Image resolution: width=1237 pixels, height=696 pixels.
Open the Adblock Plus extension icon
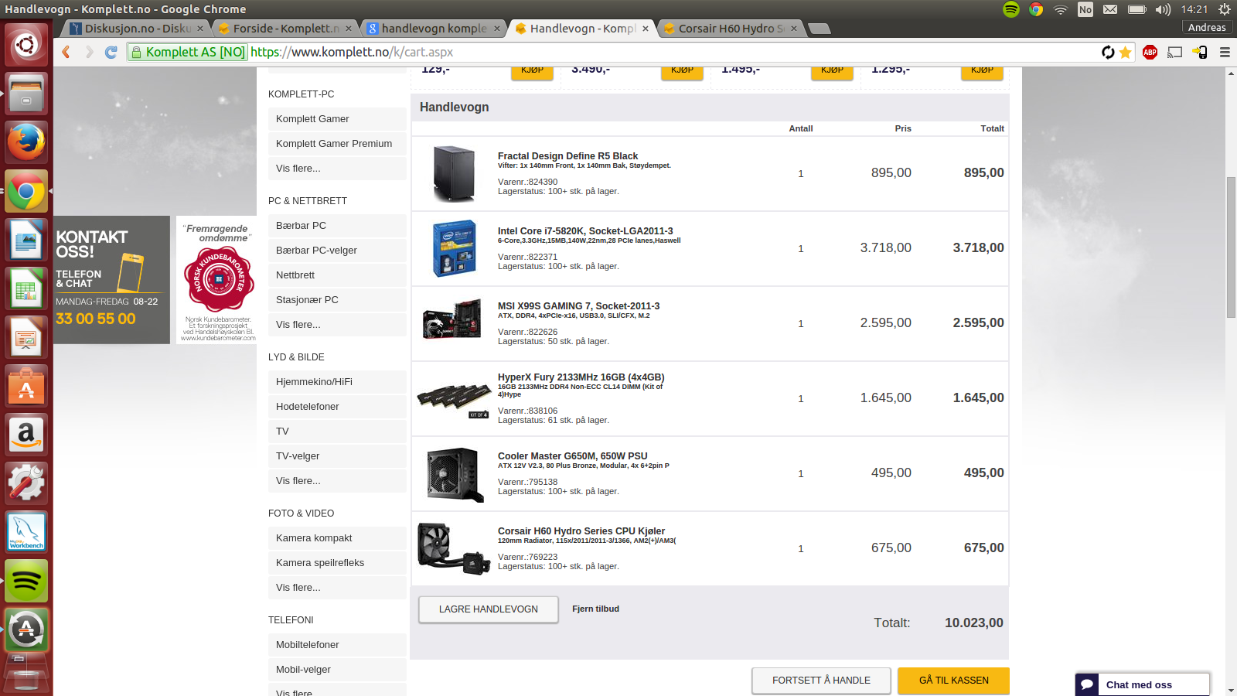1150,52
